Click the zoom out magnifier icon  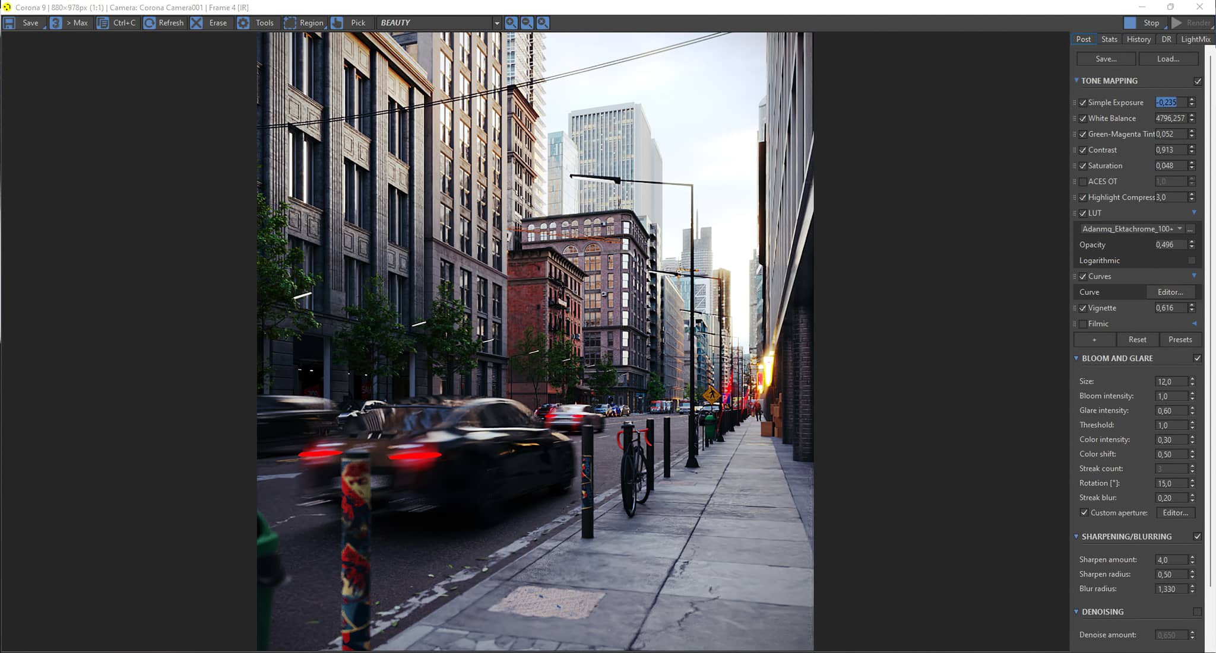coord(527,23)
